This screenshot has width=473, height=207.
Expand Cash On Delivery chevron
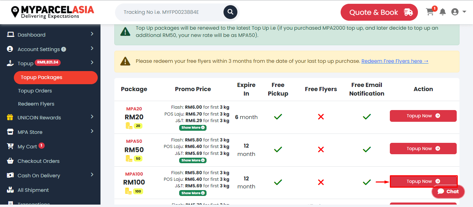pos(92,175)
